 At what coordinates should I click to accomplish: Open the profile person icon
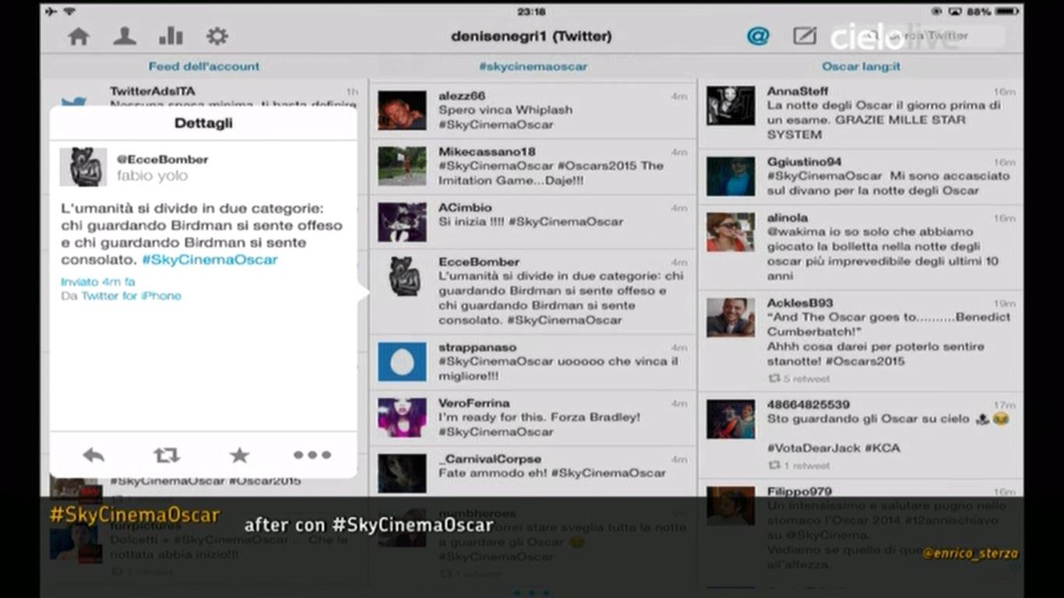(x=124, y=36)
